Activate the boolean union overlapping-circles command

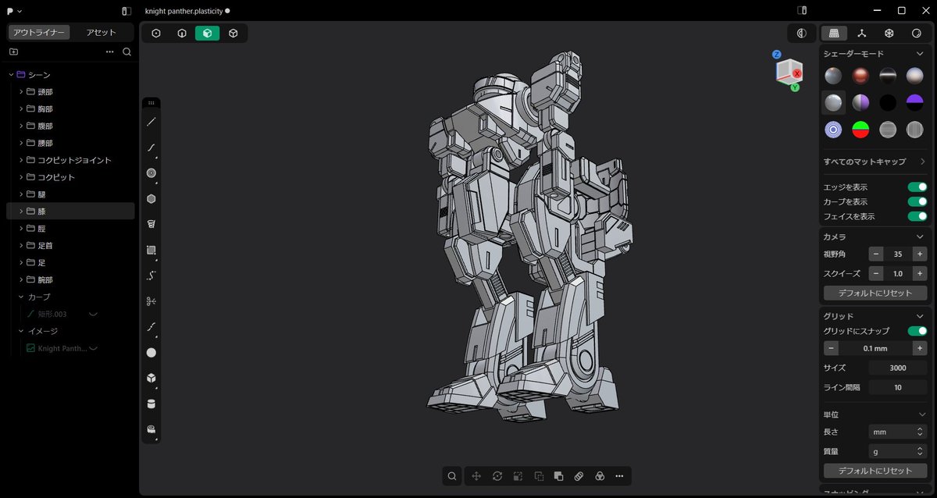tap(600, 476)
